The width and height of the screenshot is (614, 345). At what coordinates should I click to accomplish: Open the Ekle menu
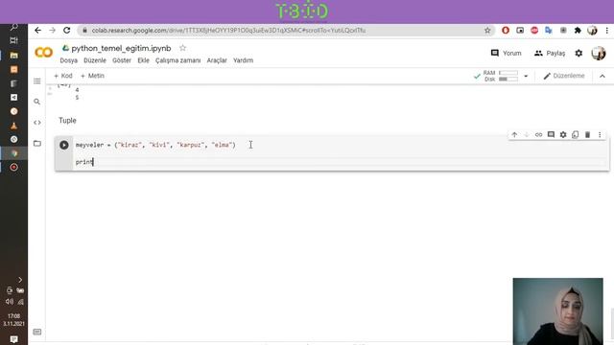(143, 60)
